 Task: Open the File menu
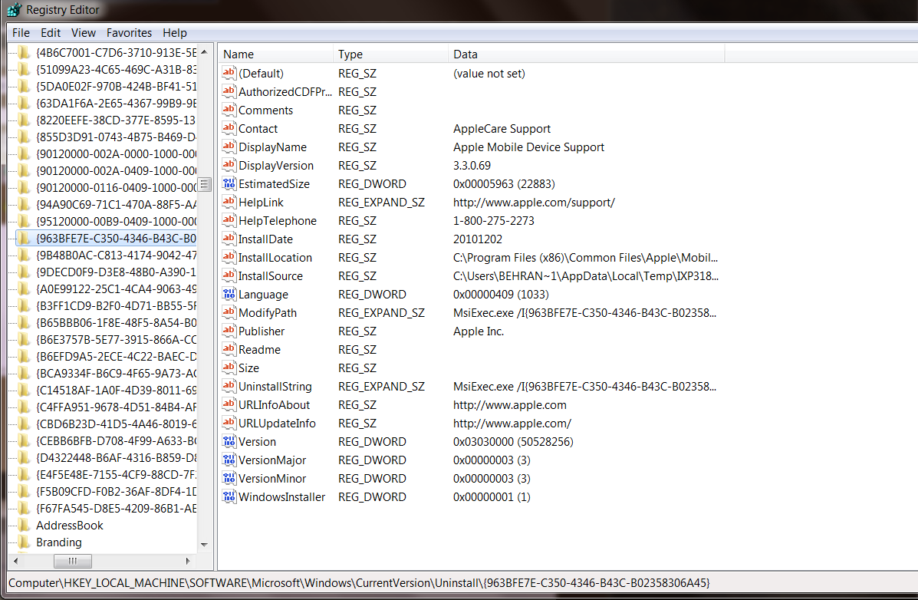click(x=21, y=33)
